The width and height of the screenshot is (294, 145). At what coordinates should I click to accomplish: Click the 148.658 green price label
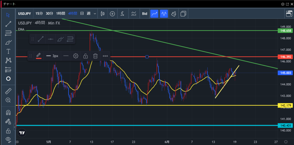coord(285,30)
